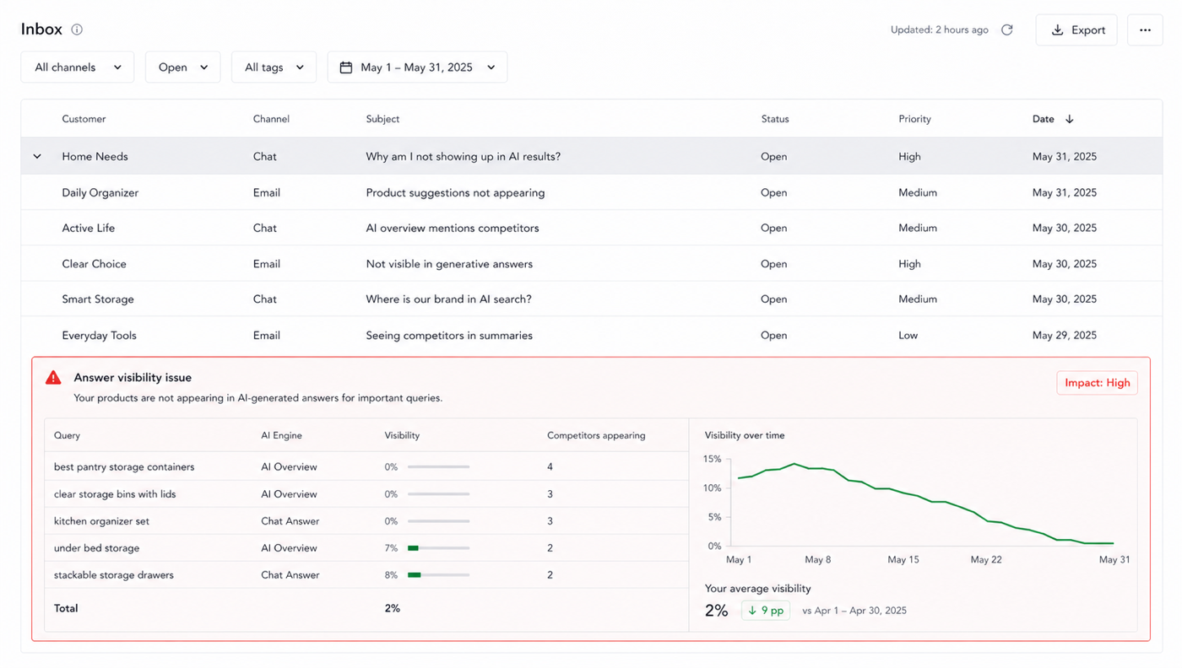
Task: Click the Export button
Action: [x=1076, y=30]
